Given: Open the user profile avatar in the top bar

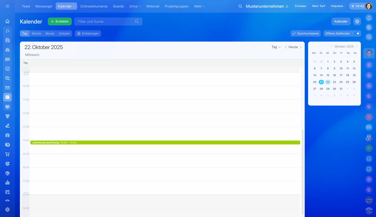Looking at the screenshot, I should (x=369, y=6).
